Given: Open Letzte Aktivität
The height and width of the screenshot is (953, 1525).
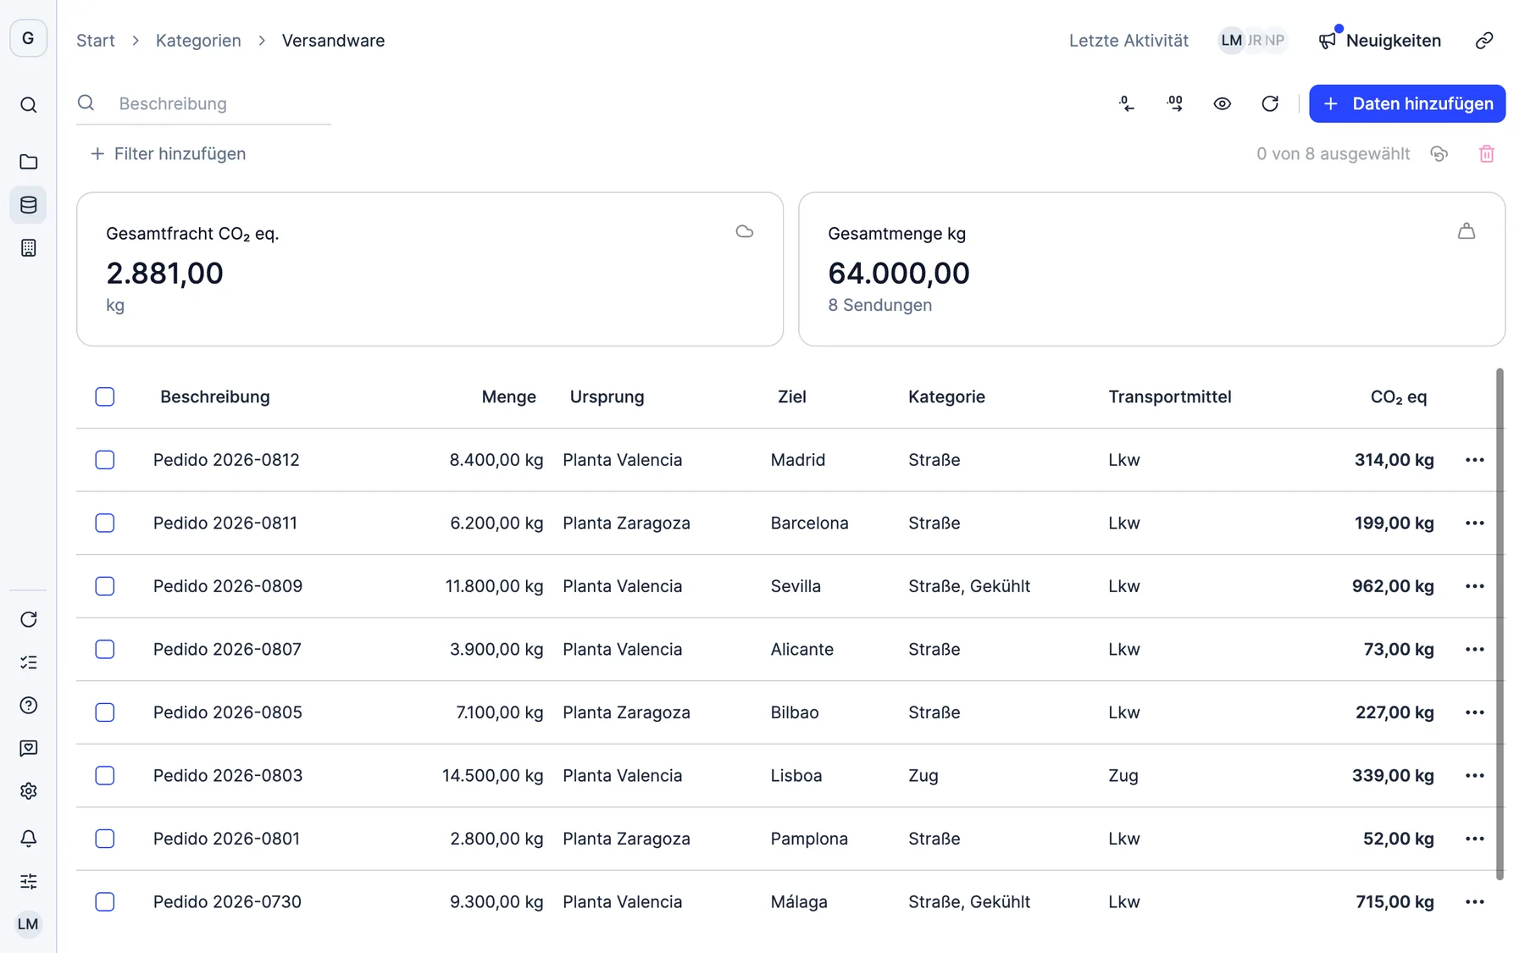Looking at the screenshot, I should tap(1128, 41).
